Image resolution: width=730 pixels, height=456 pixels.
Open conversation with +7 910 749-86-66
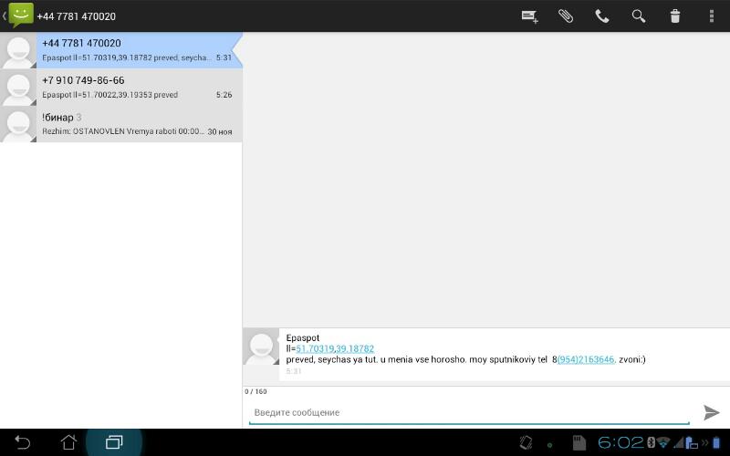click(137, 88)
